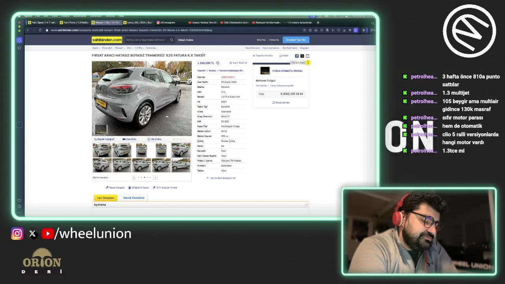
Task: Select the İlan Detayları tab
Action: [x=106, y=198]
